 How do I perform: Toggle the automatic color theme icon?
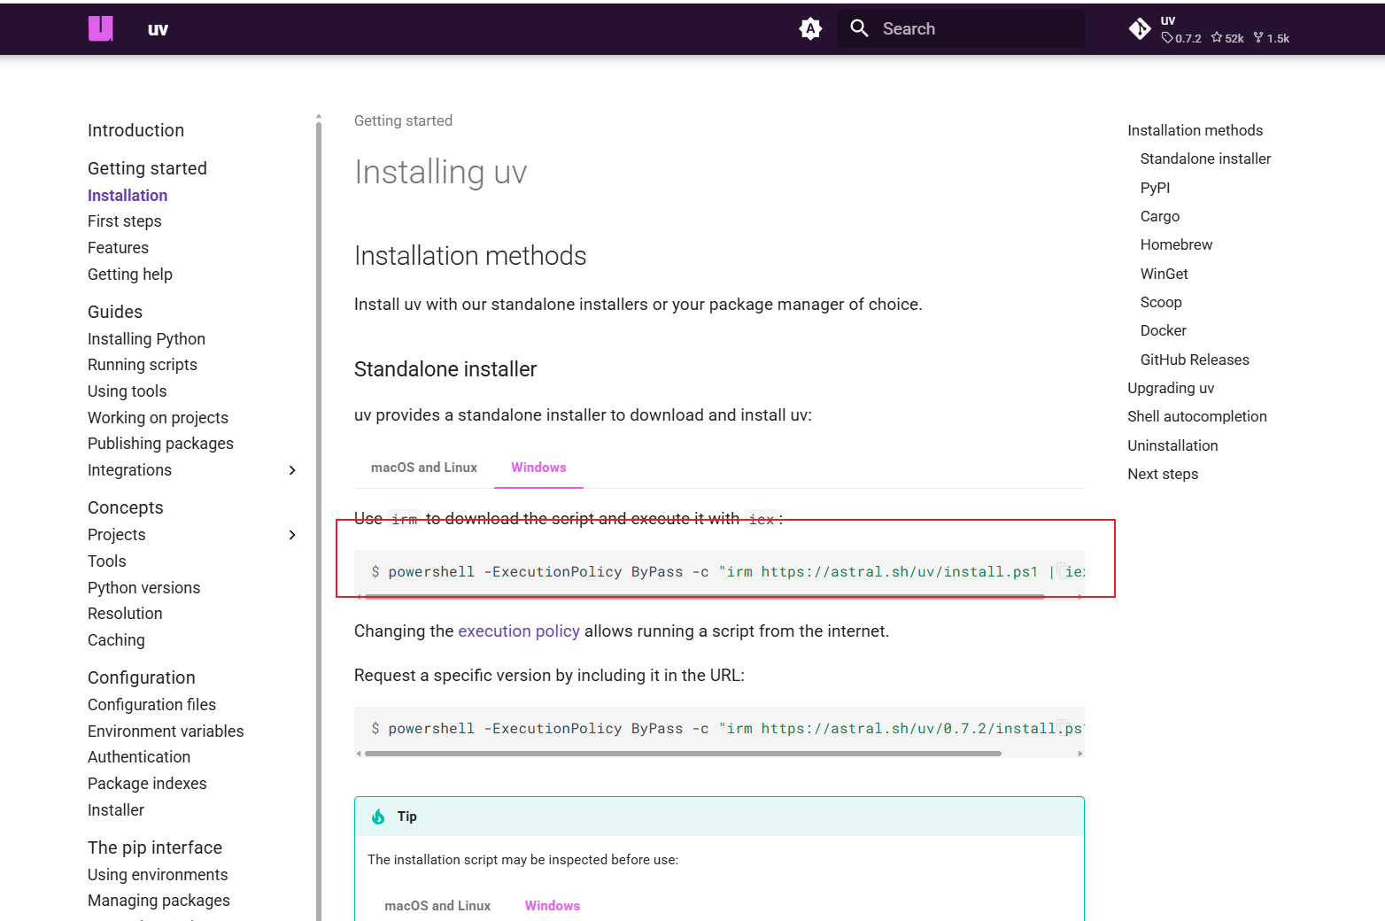[x=810, y=29]
